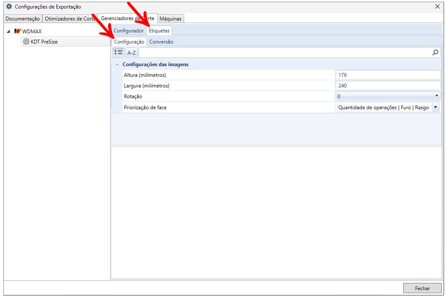The width and height of the screenshot is (446, 300).
Task: Switch to categorized view icon
Action: click(x=118, y=52)
